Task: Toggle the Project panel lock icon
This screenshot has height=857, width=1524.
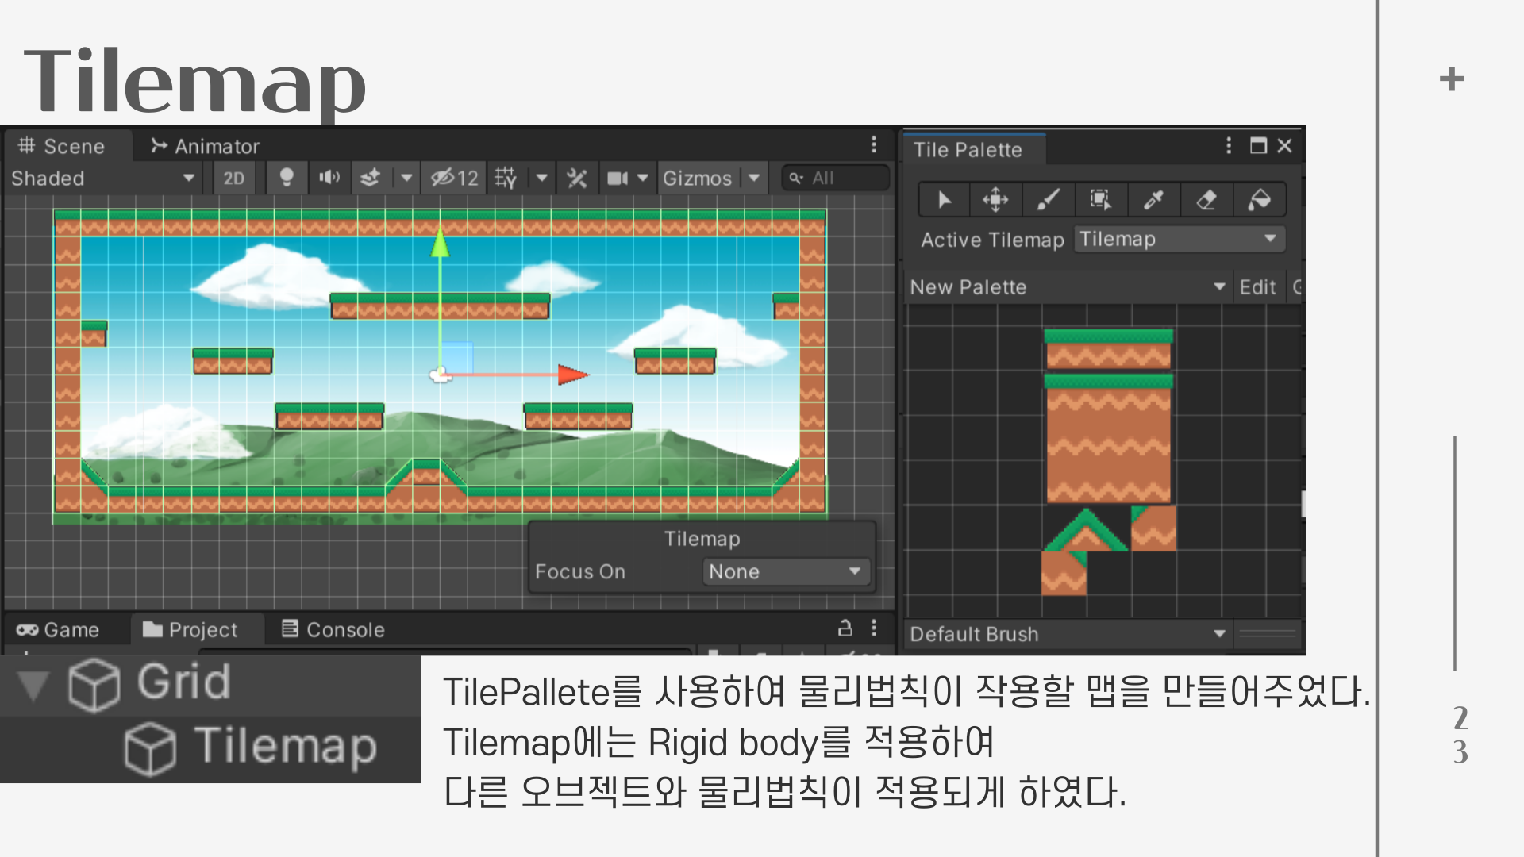Action: [845, 628]
